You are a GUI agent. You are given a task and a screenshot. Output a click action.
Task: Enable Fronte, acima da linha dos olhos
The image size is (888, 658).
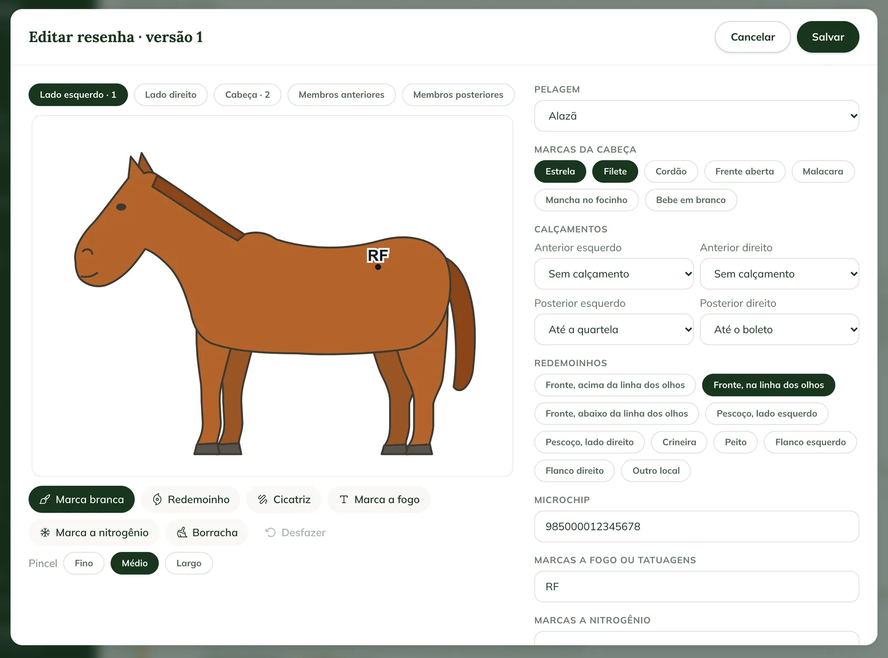(x=615, y=385)
